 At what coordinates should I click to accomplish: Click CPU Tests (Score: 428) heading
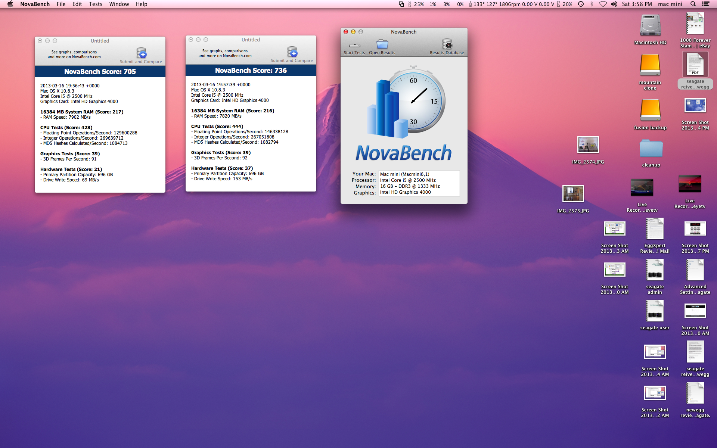click(x=66, y=128)
